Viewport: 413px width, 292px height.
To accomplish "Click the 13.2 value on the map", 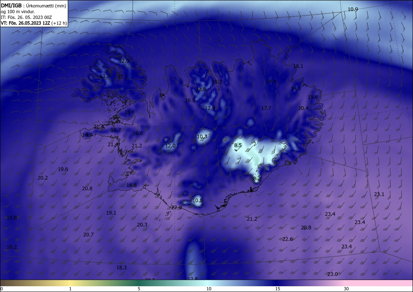I will pyautogui.click(x=104, y=76).
